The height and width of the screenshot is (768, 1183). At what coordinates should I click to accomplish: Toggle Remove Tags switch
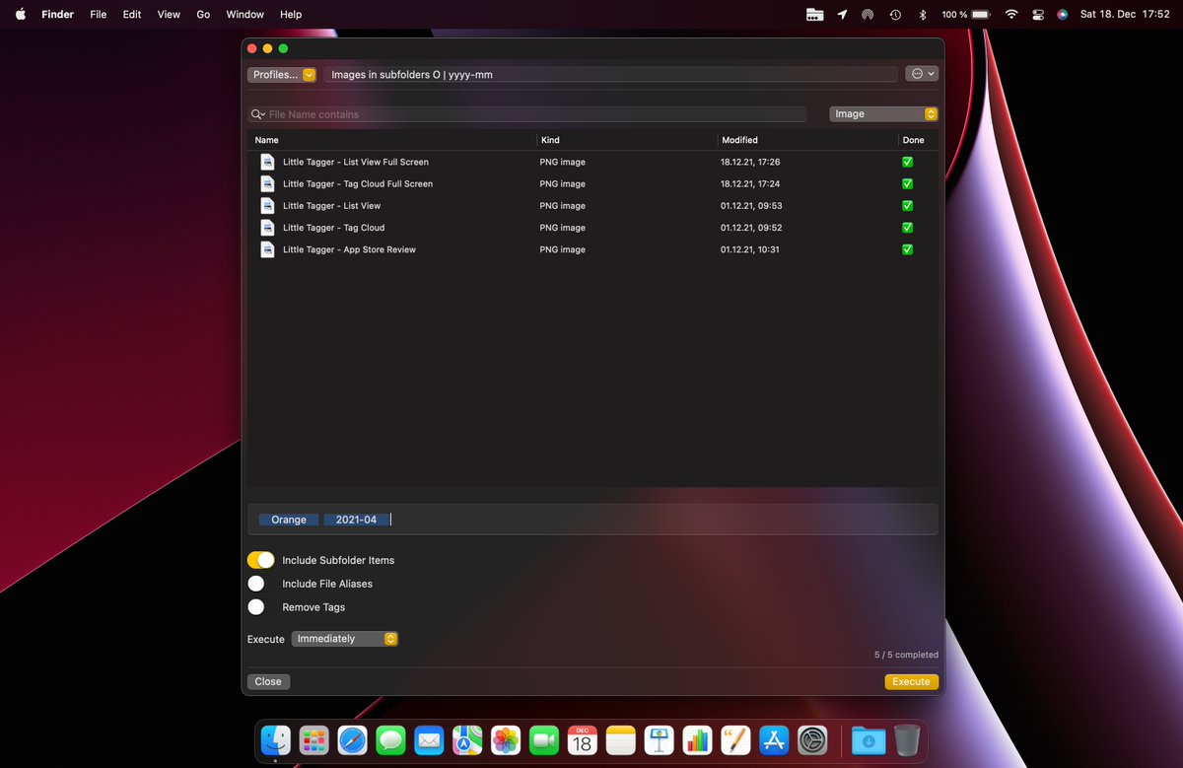tap(260, 607)
